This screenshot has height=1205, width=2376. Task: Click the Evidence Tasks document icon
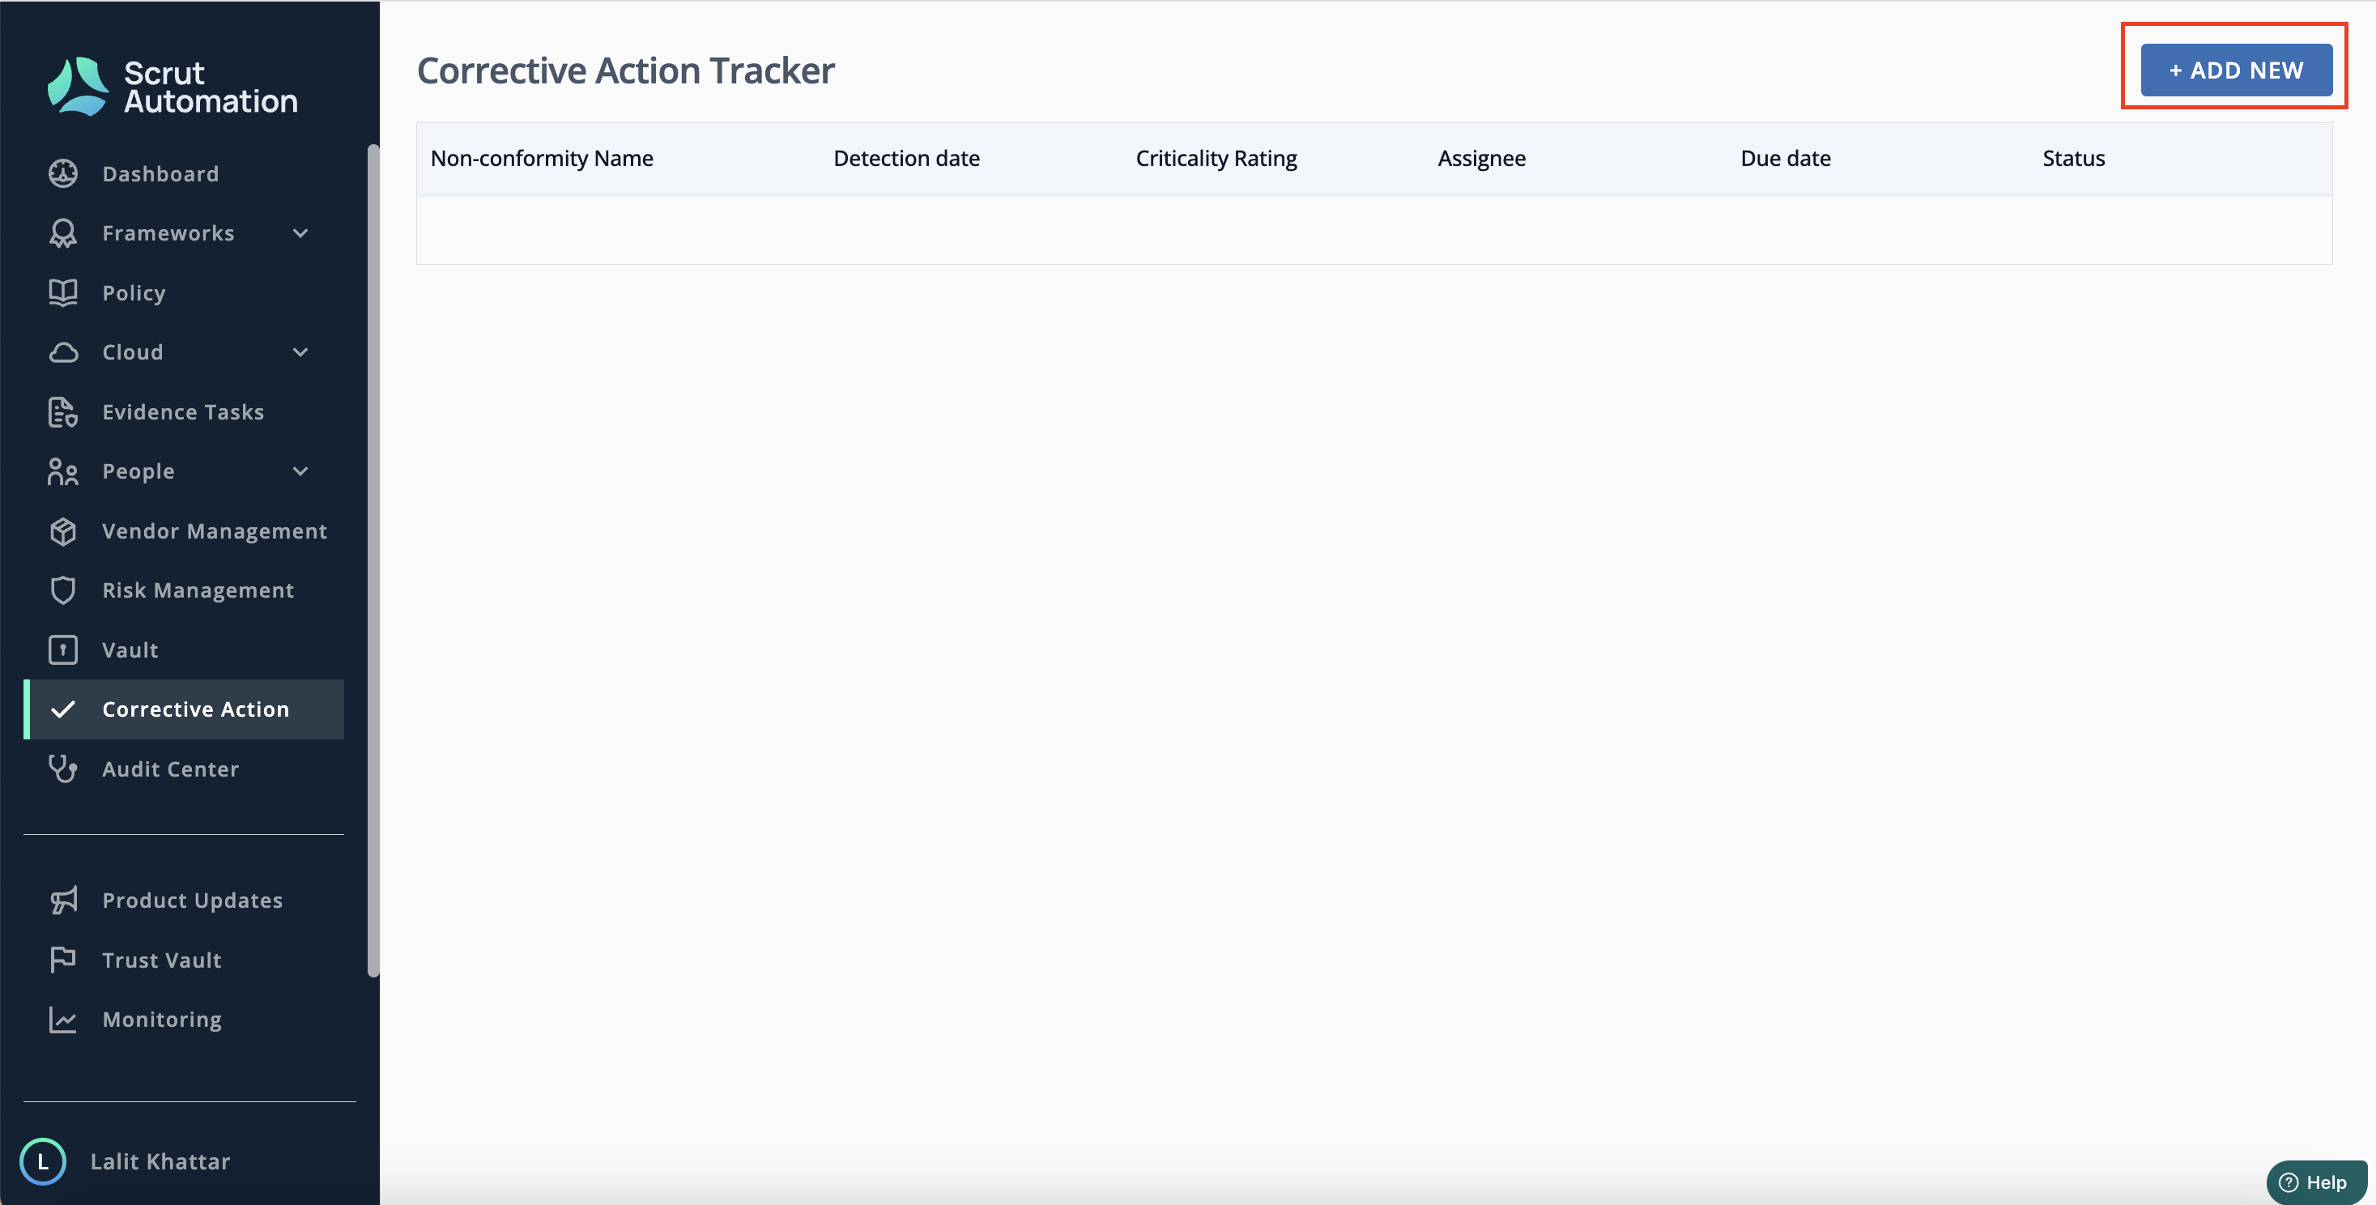tap(62, 411)
